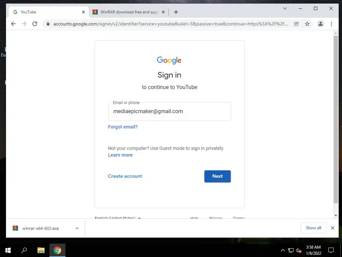Image resolution: width=342 pixels, height=257 pixels.
Task: Open network status tray icon
Action: click(291, 250)
